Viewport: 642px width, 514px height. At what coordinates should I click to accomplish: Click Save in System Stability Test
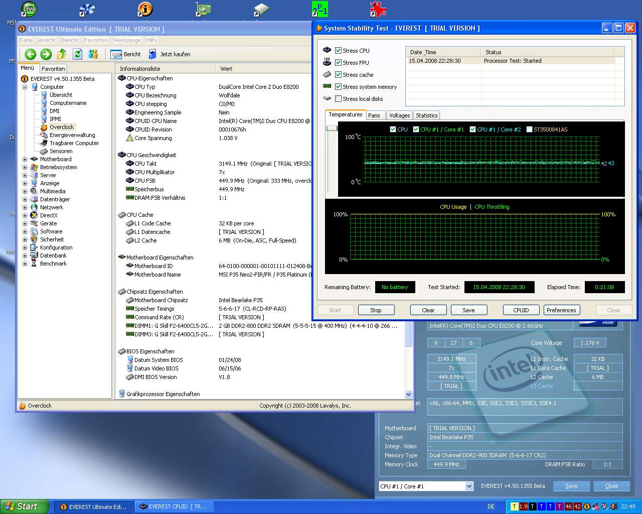click(x=469, y=310)
